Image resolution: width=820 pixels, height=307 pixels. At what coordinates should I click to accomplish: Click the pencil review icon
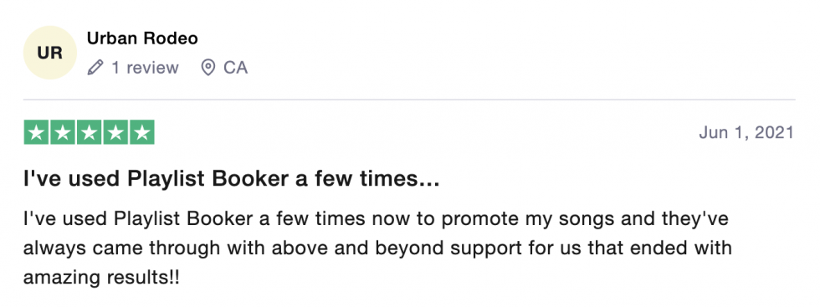[95, 68]
